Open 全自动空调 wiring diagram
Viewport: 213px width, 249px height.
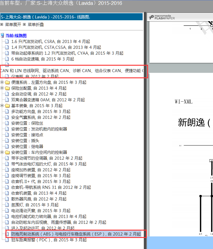click(x=39, y=94)
